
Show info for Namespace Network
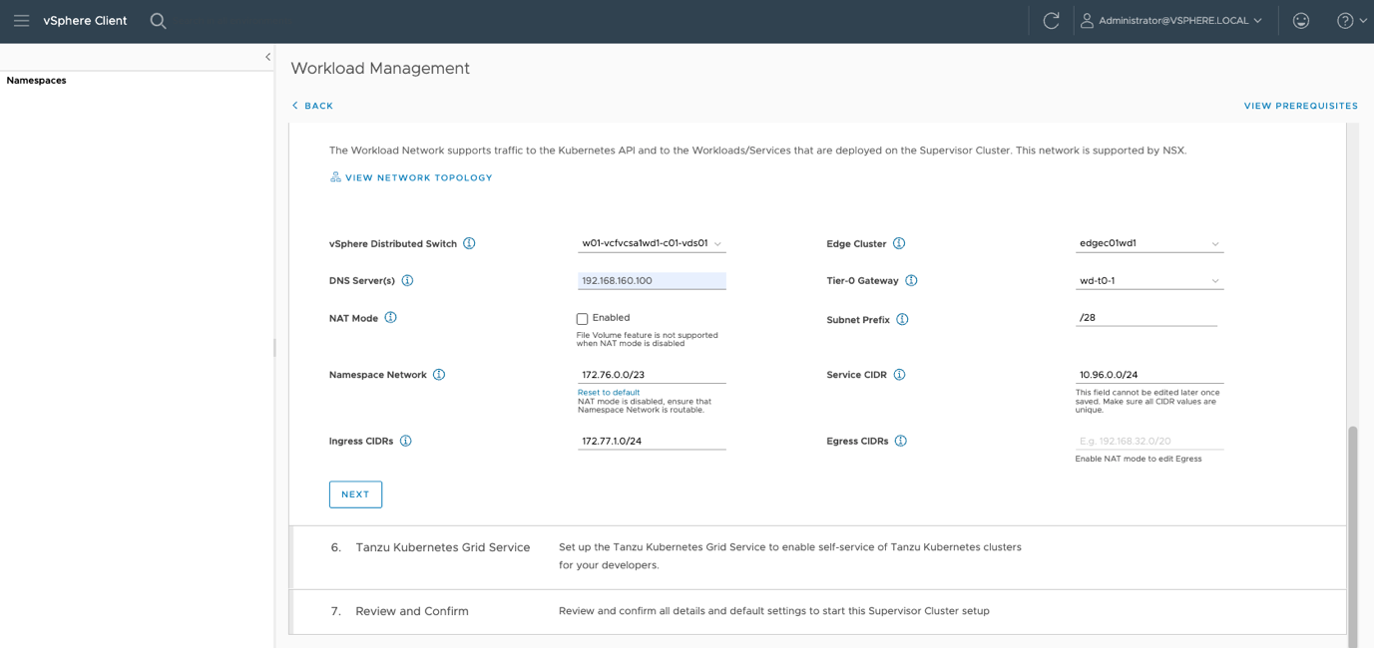tap(439, 375)
